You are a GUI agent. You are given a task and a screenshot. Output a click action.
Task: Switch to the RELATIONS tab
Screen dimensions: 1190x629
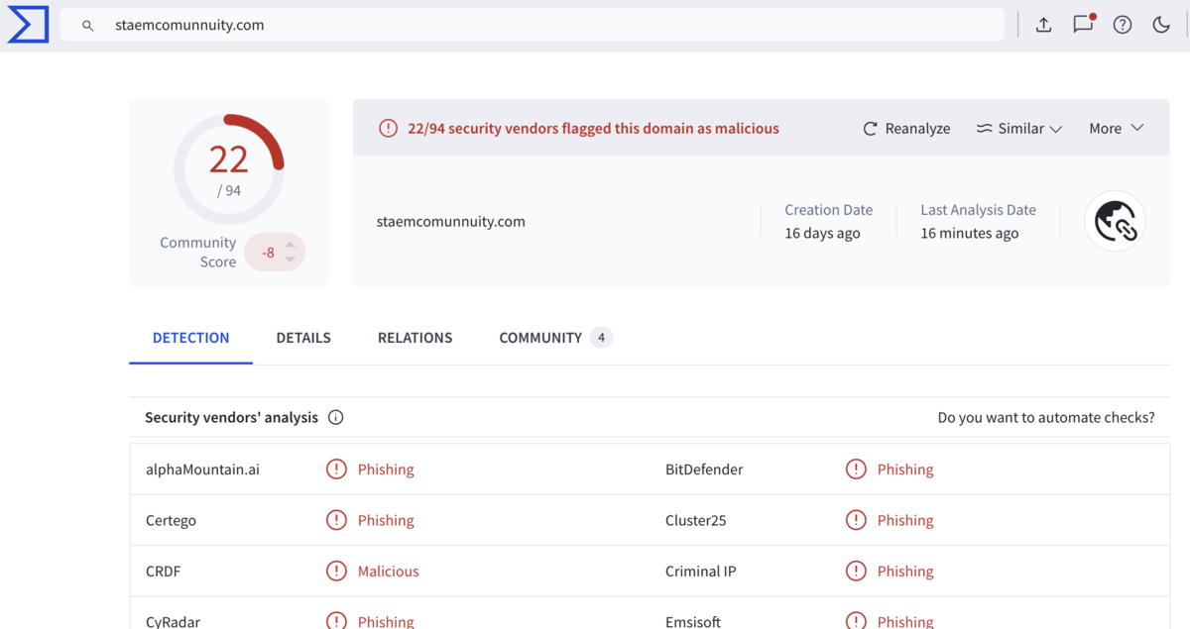pyautogui.click(x=415, y=338)
